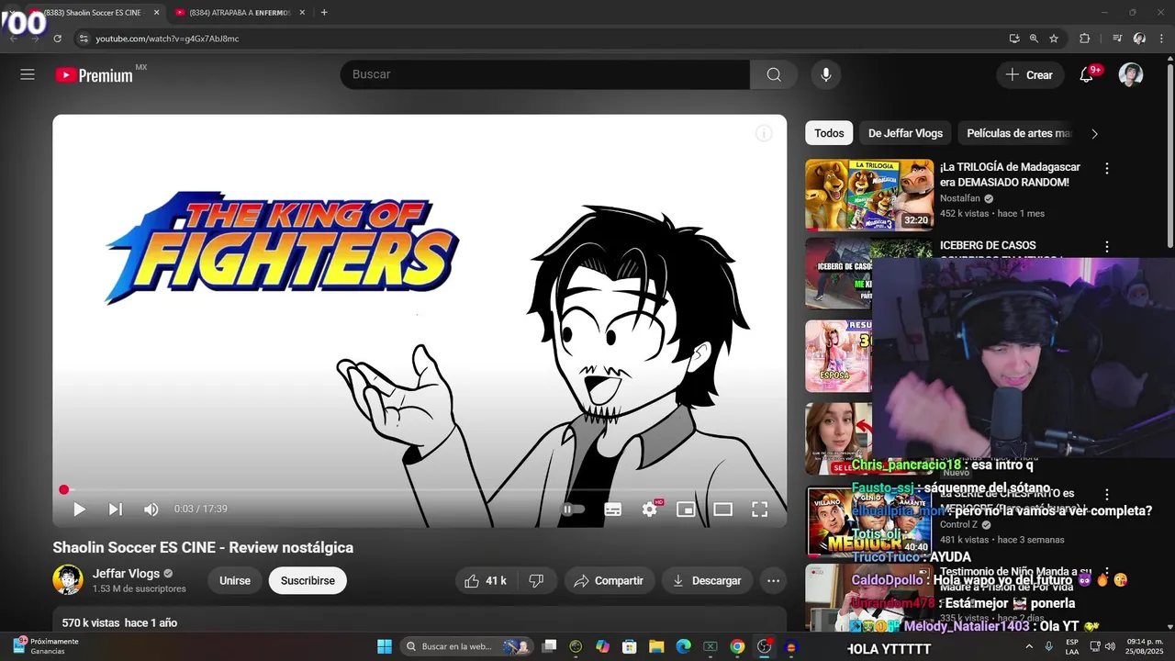Start voice search with microphone icon
Viewport: 1175px width, 661px height.
coord(826,74)
